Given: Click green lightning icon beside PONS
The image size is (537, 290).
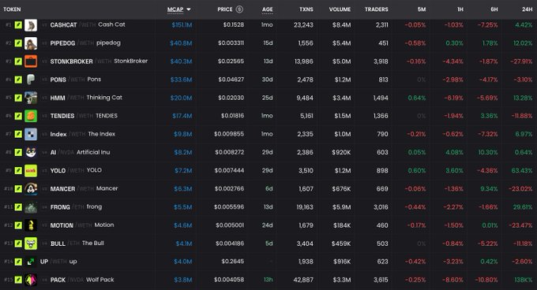Looking at the screenshot, I should pos(18,80).
